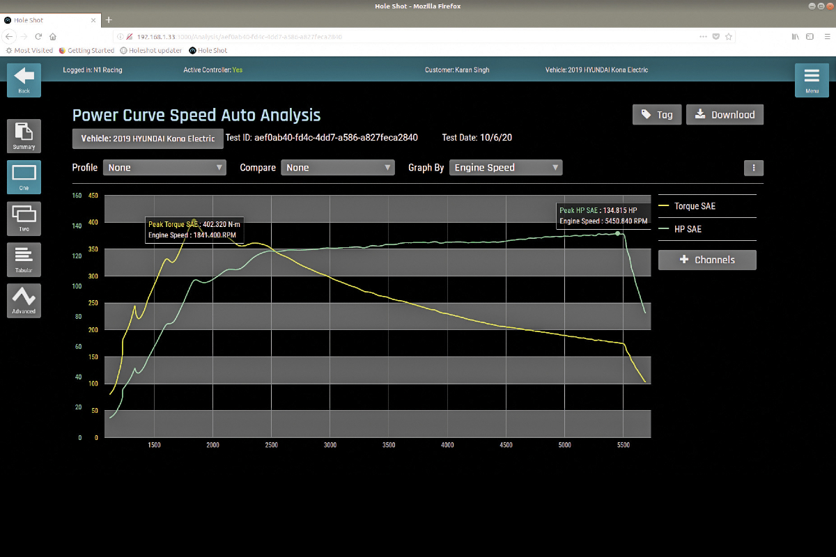Open the Compare dropdown
This screenshot has height=557, width=836.
tap(338, 168)
